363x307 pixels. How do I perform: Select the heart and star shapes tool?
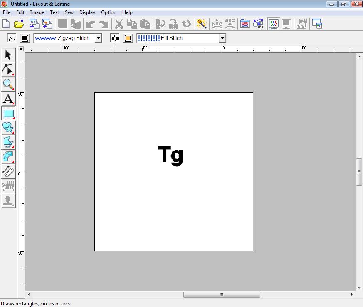[8, 128]
